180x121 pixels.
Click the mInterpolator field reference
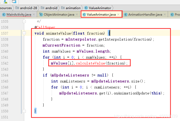coord(81,39)
